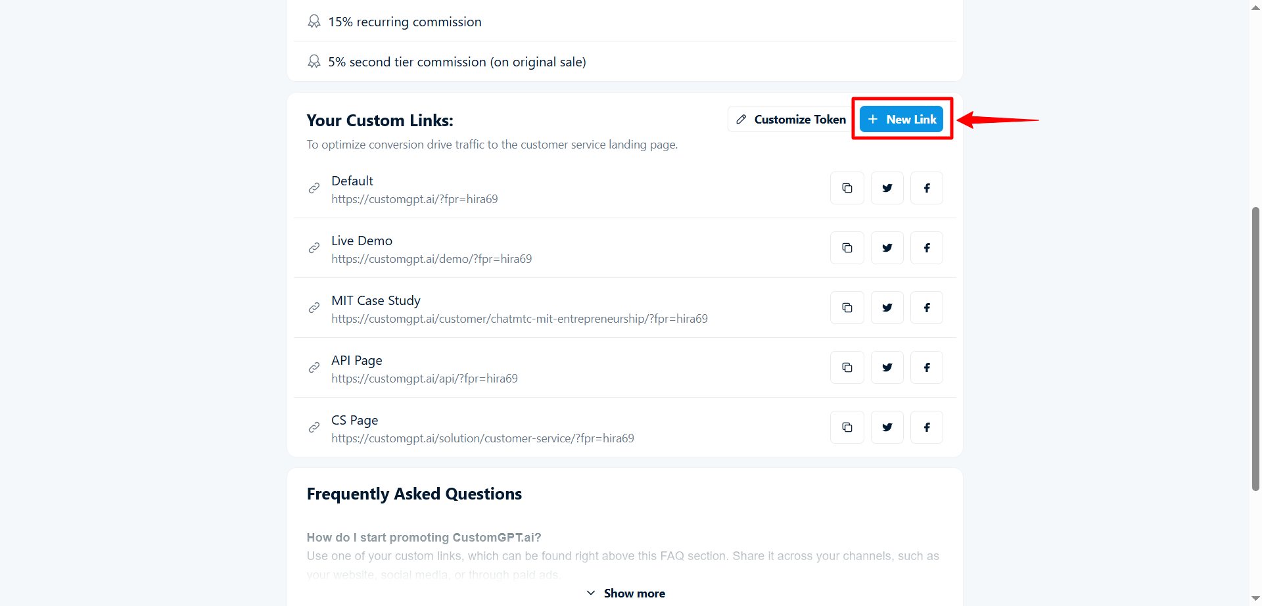Image resolution: width=1262 pixels, height=606 pixels.
Task: Click 'Frequently Asked Questions' heading
Action: [414, 494]
